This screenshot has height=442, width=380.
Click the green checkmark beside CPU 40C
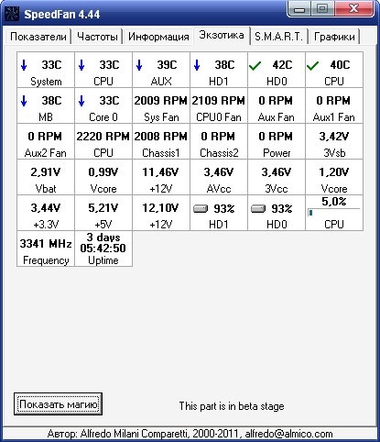(312, 66)
